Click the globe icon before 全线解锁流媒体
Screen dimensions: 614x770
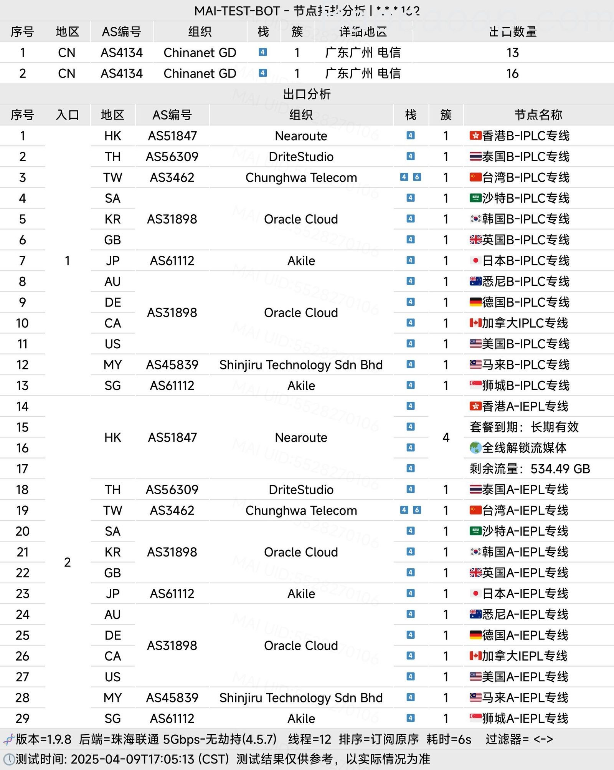pos(475,447)
